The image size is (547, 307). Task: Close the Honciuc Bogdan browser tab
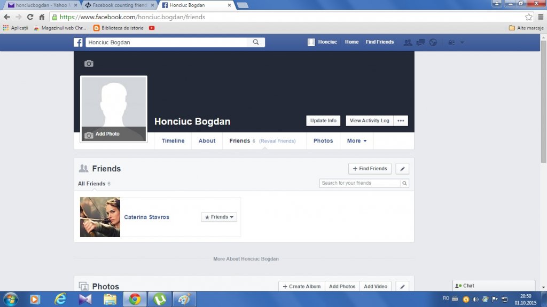[x=229, y=5]
